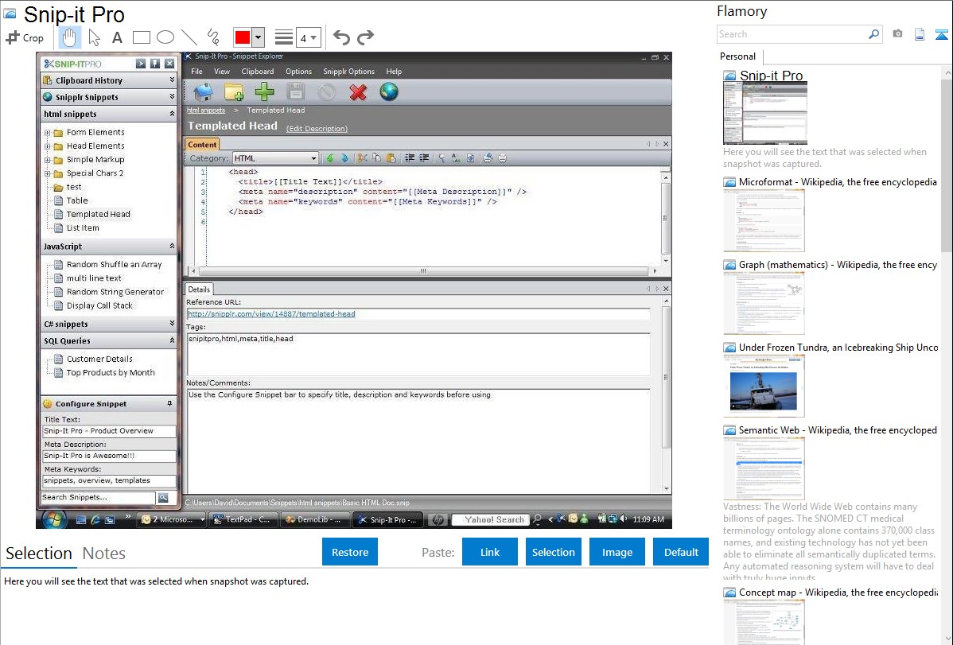
Task: Open the File menu in Snip-It Pro
Action: [x=197, y=71]
